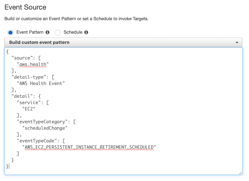Click the Event Pattern label text

(30, 32)
